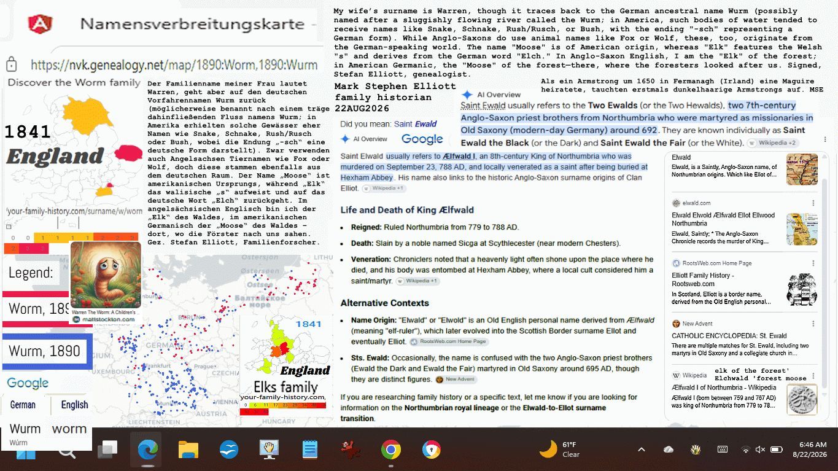This screenshot has width=838, height=471.
Task: Click the Warren the Worm cartoon image
Action: 106,275
